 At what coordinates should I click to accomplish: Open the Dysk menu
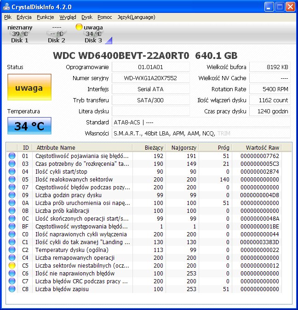coord(87,17)
